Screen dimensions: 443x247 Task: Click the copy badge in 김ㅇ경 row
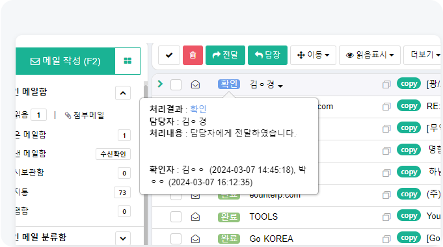409,84
